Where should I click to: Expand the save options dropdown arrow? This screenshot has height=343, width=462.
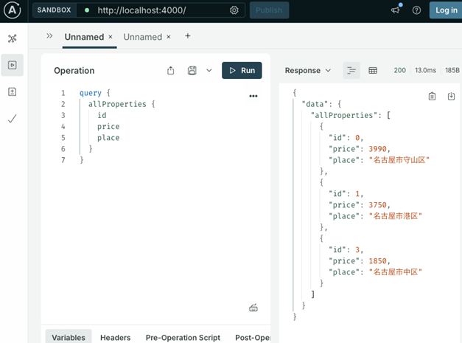click(x=209, y=71)
